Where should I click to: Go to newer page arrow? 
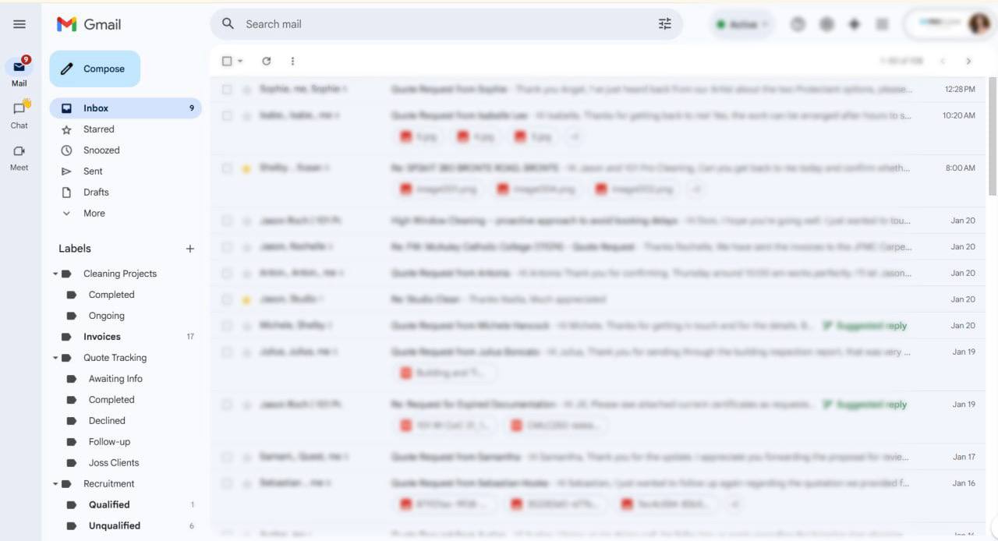point(943,61)
